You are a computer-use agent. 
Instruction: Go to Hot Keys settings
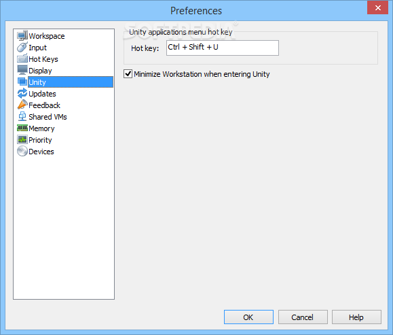point(43,59)
